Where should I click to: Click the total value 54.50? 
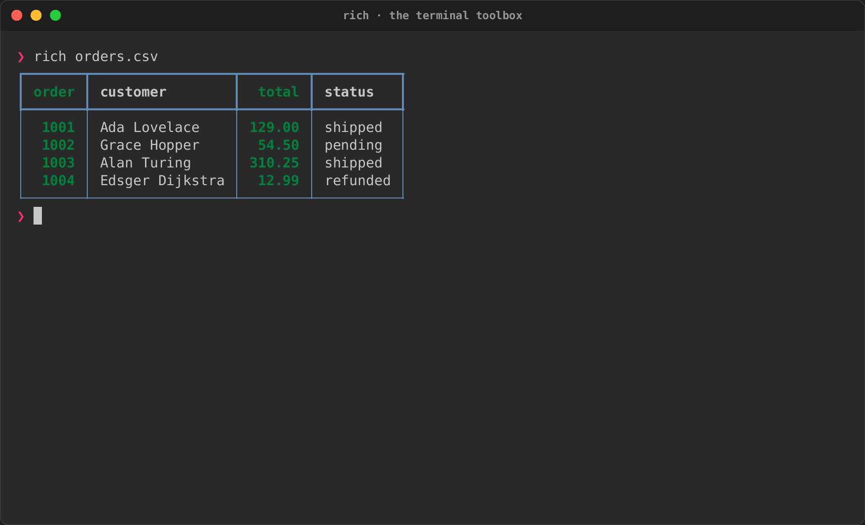pyautogui.click(x=279, y=145)
